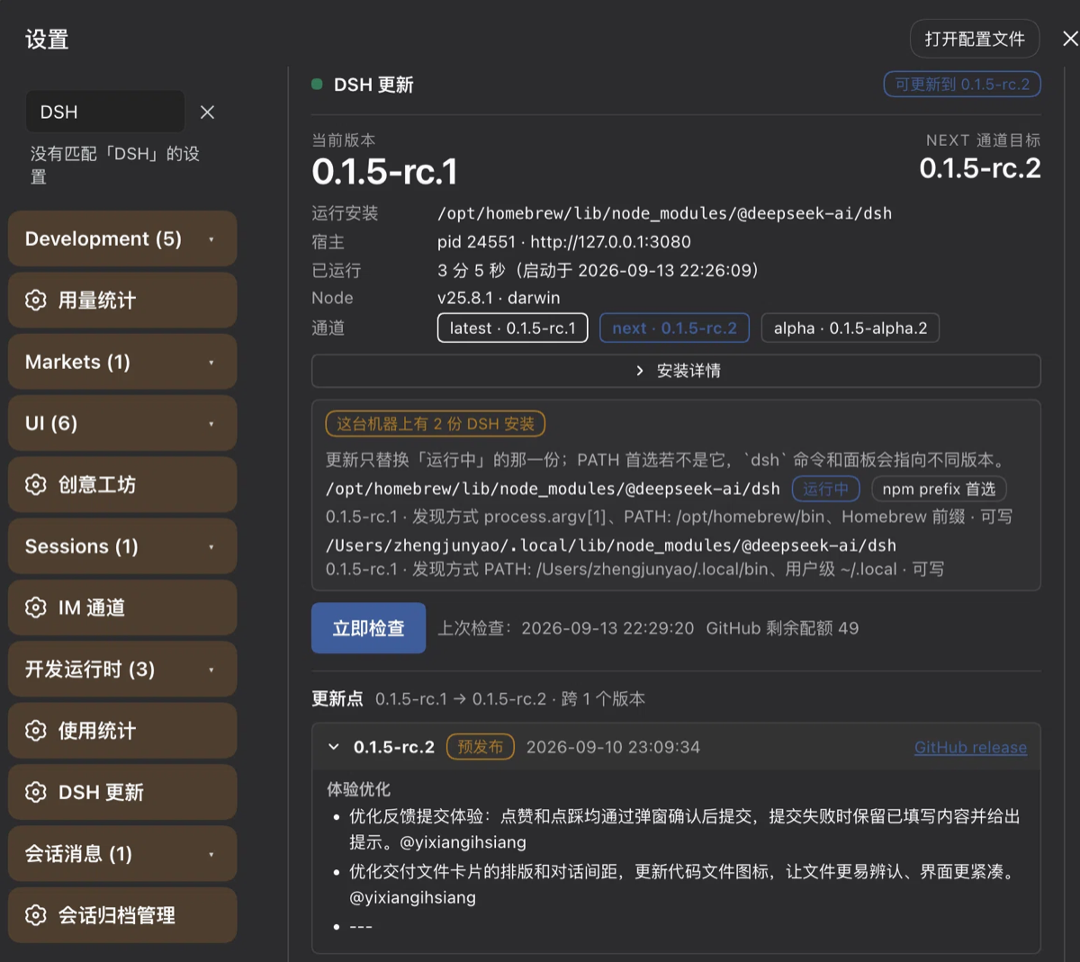Select the latest · 0.1.5-rc.1 channel
The height and width of the screenshot is (962, 1080).
tap(513, 328)
